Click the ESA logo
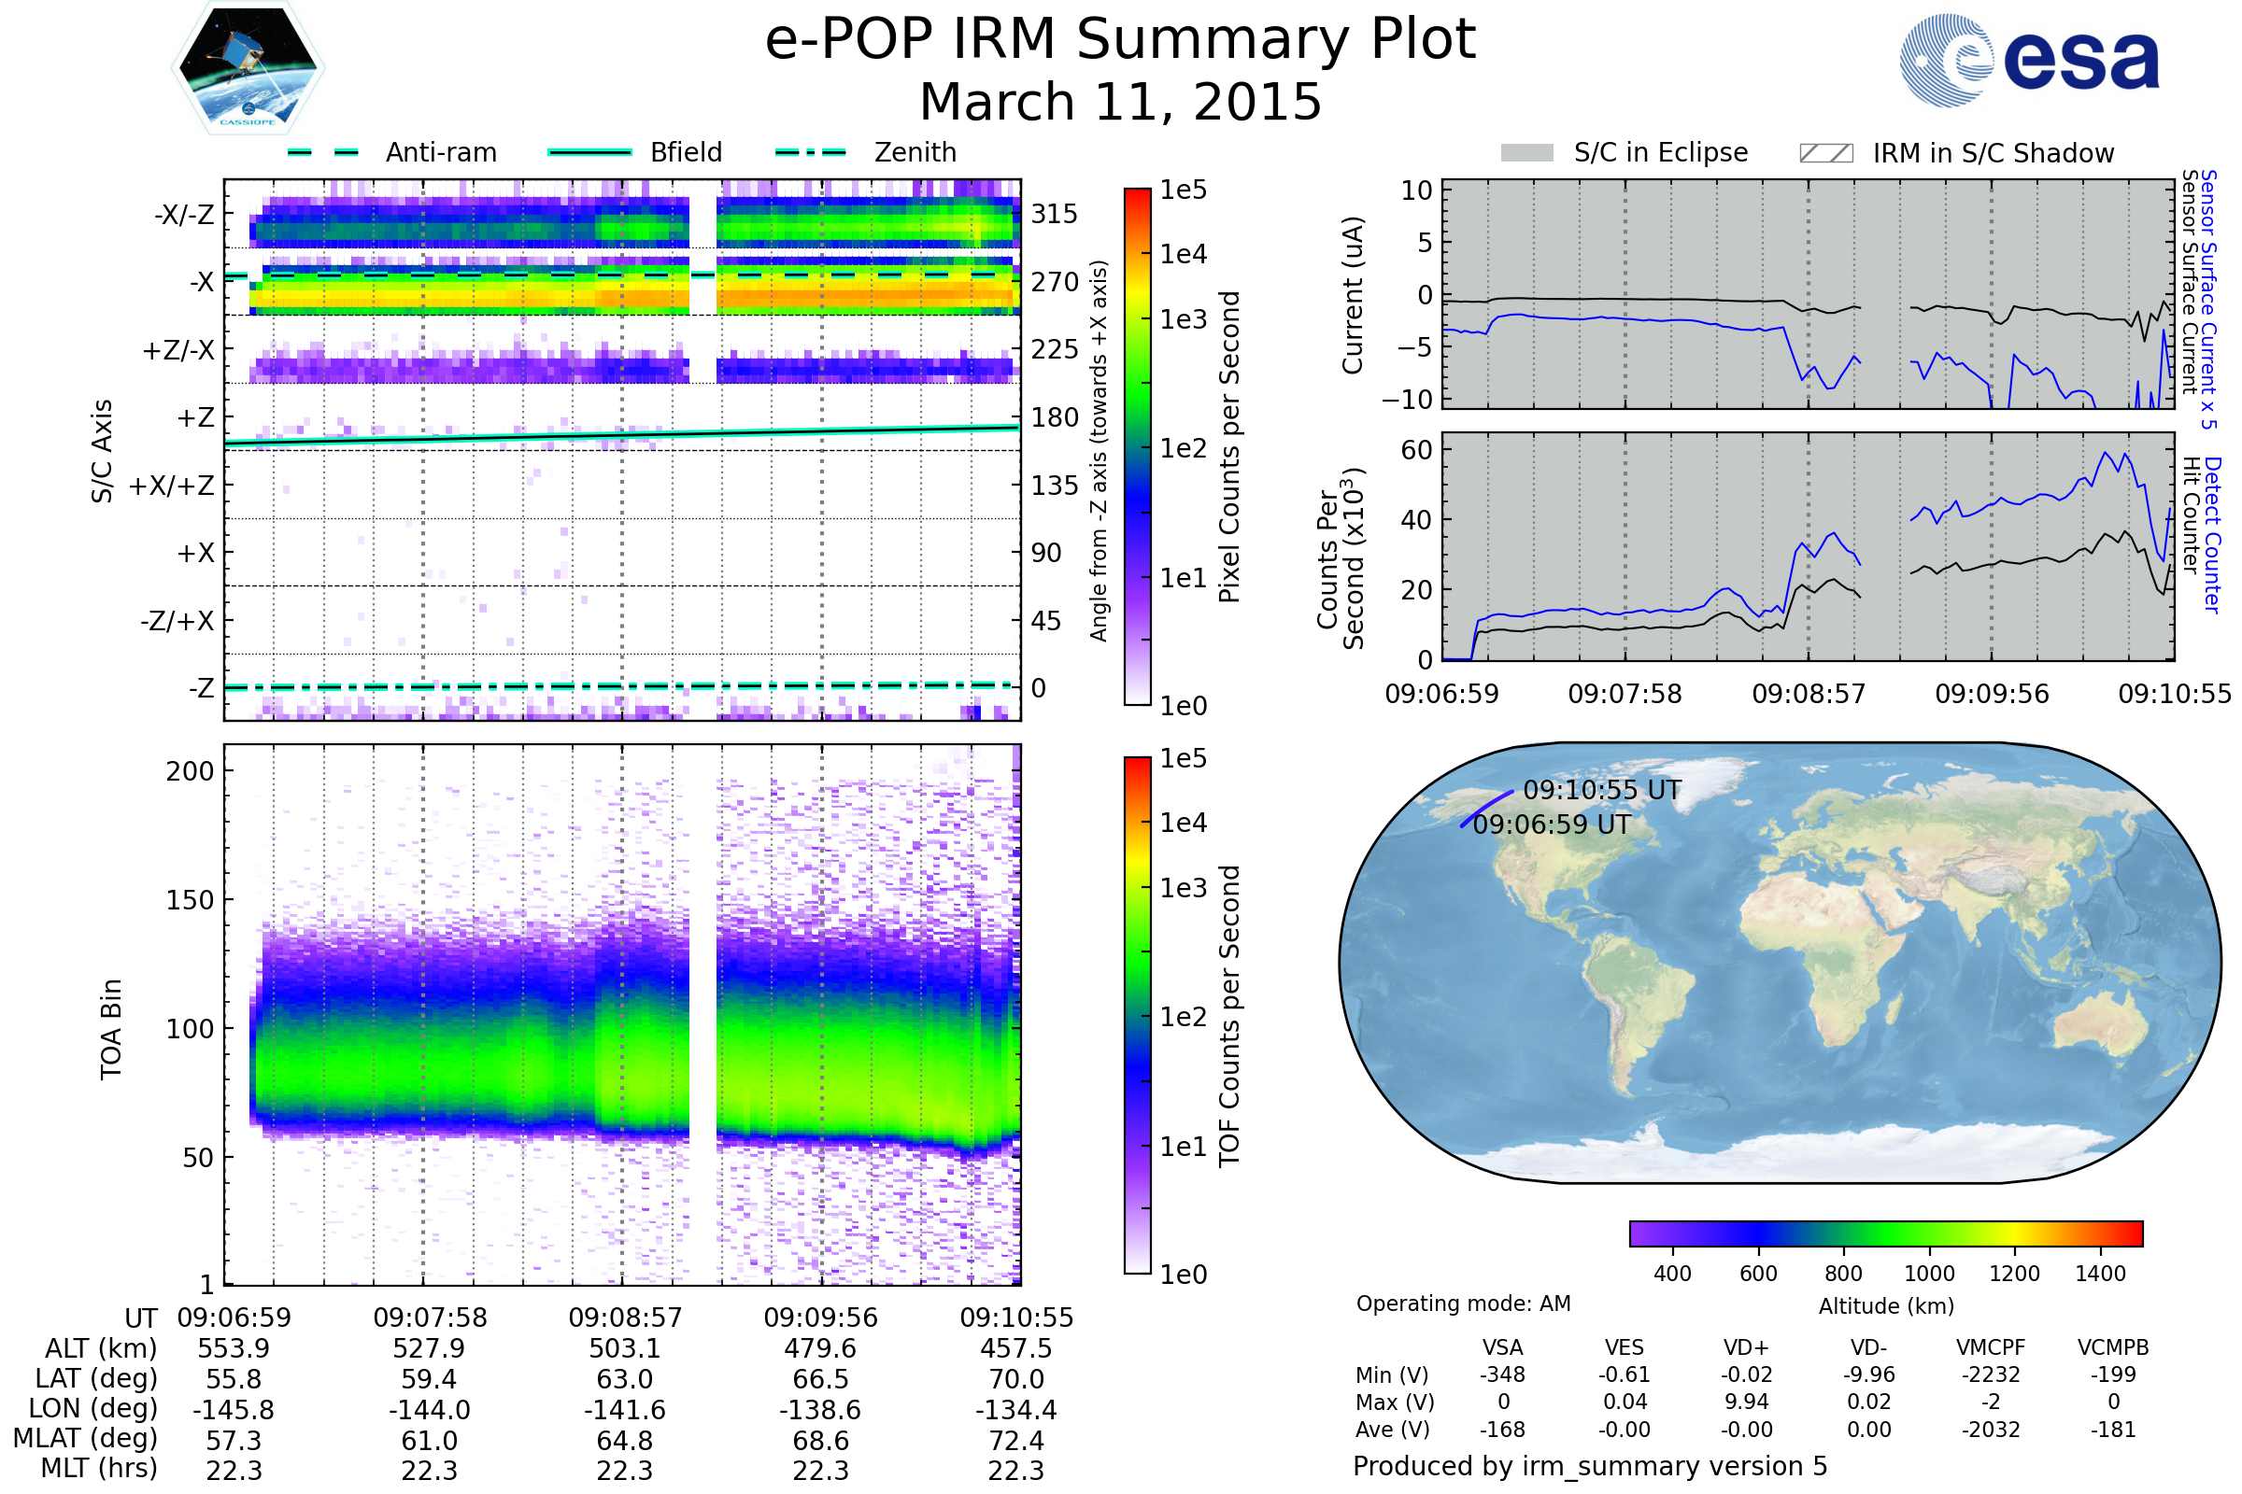This screenshot has height=1494, width=2242. [x=2028, y=61]
